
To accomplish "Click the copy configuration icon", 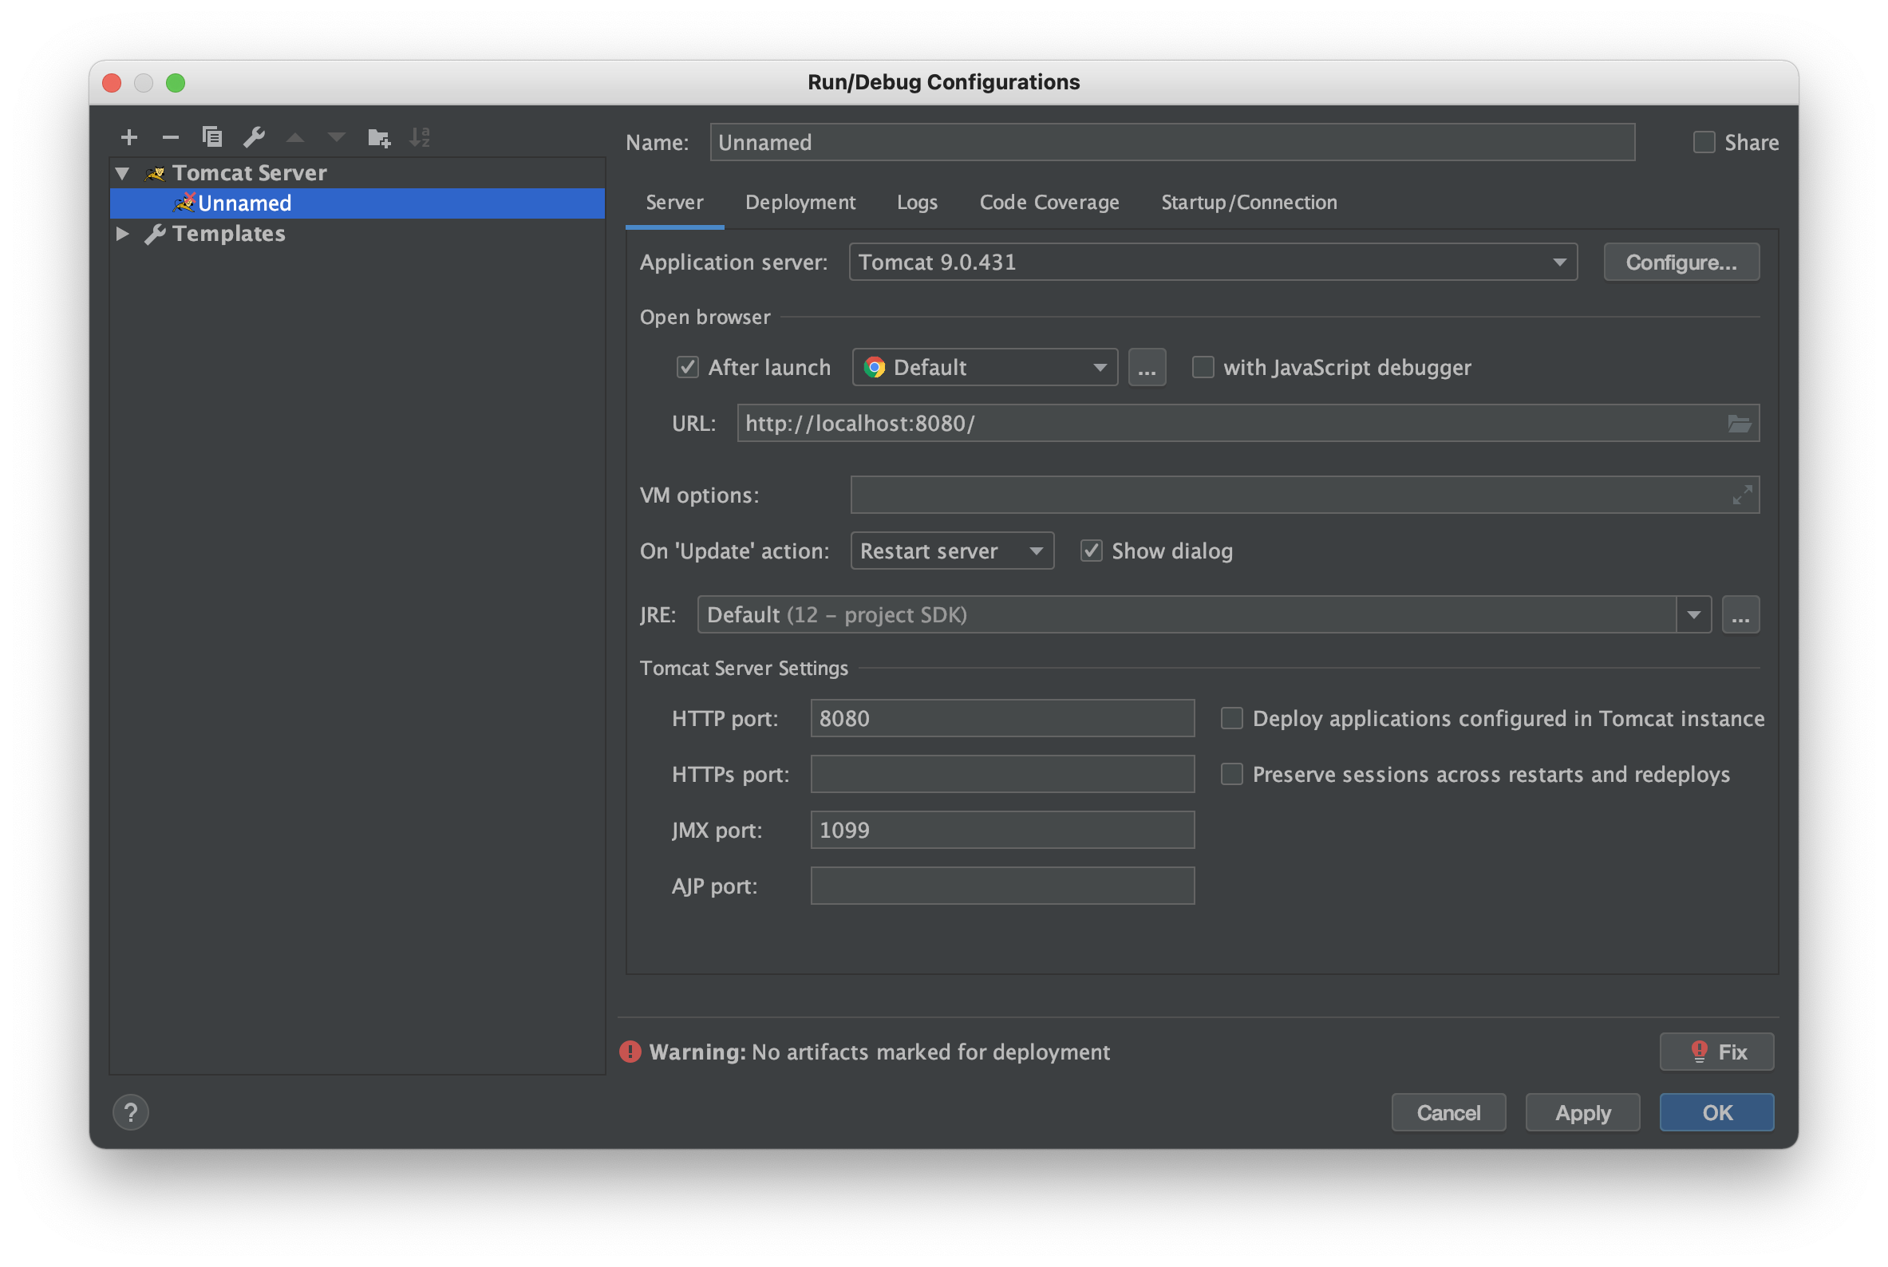I will [x=211, y=137].
